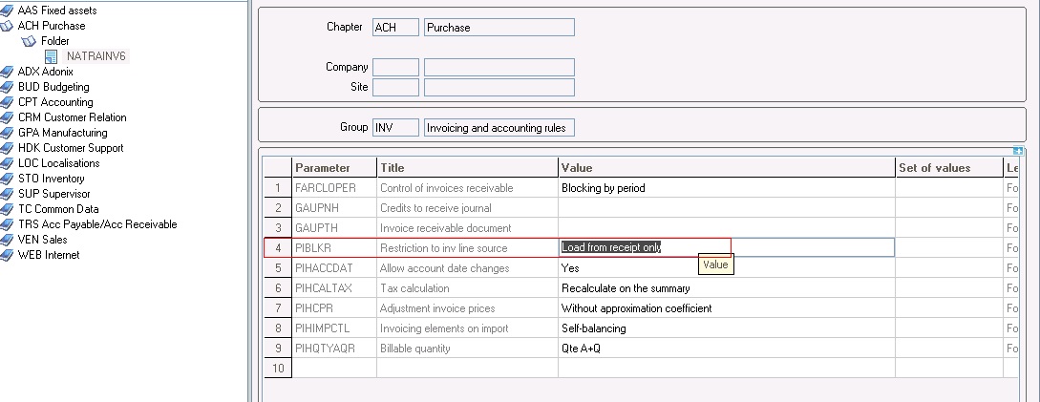Click the Company code input field
Screen dimensions: 1040x402
(x=395, y=67)
